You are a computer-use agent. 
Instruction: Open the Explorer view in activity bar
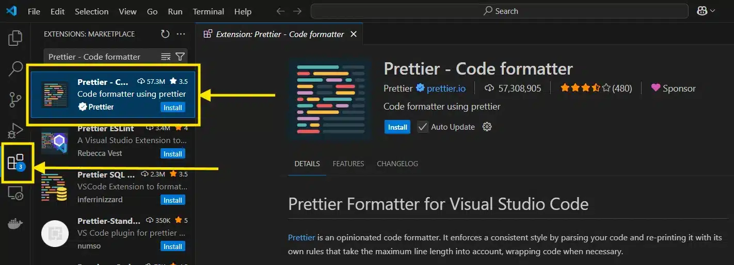[16, 38]
